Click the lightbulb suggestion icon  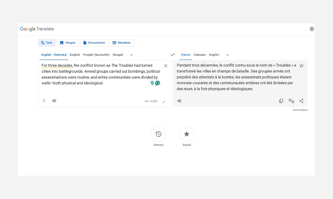[x=152, y=83]
